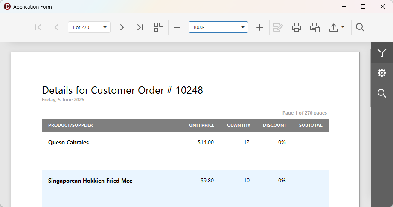Go to the next page
393x207 pixels.
(x=122, y=27)
